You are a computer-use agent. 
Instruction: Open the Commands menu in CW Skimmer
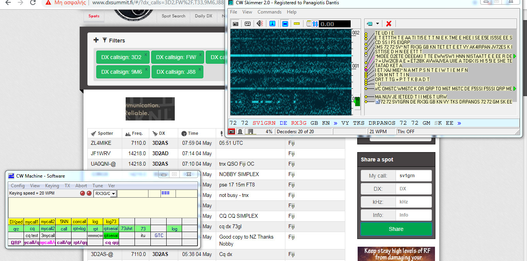269,12
